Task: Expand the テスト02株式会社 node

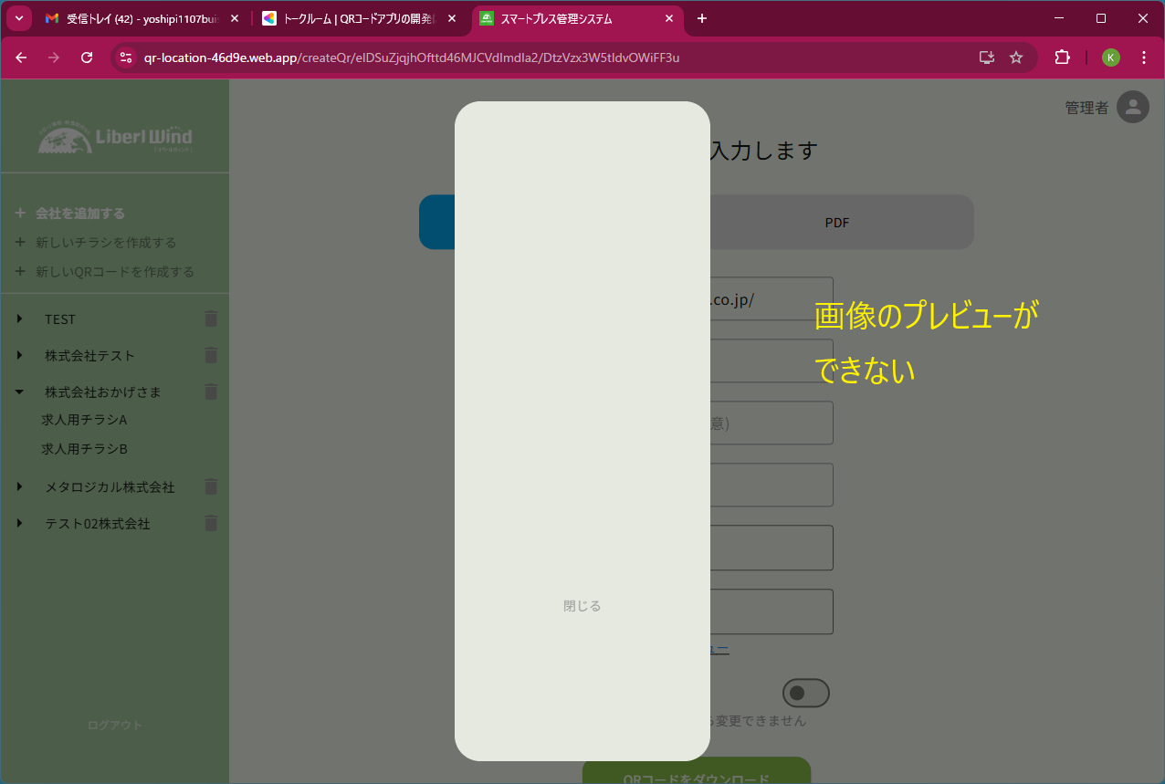Action: (x=19, y=524)
